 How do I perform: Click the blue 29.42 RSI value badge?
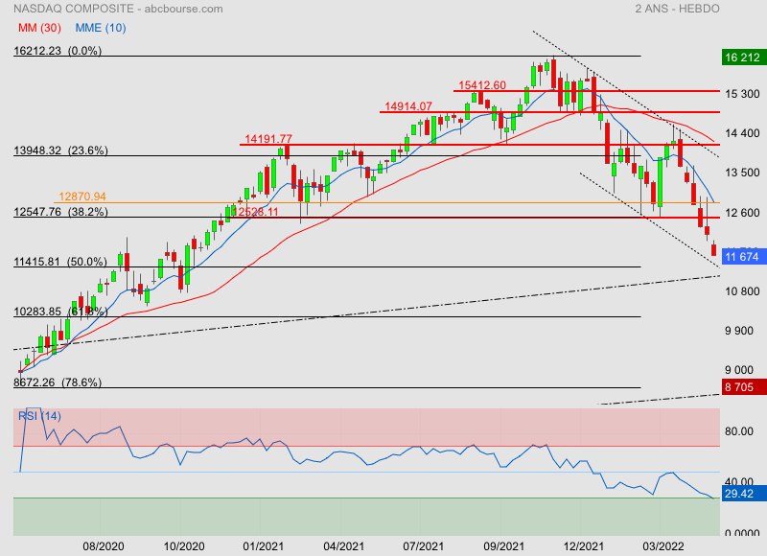click(744, 494)
